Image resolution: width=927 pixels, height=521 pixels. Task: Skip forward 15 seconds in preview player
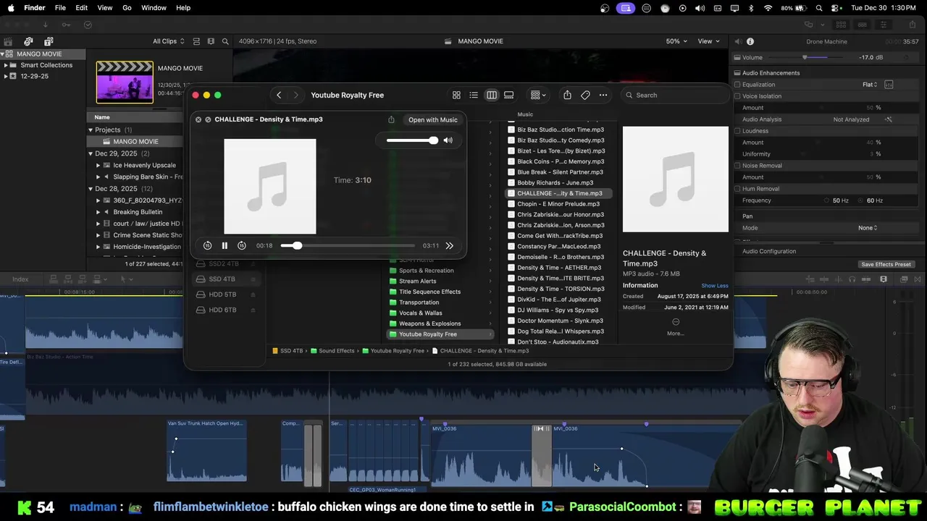click(x=242, y=246)
